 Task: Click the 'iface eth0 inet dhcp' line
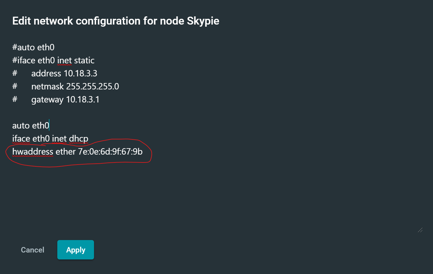coord(50,139)
